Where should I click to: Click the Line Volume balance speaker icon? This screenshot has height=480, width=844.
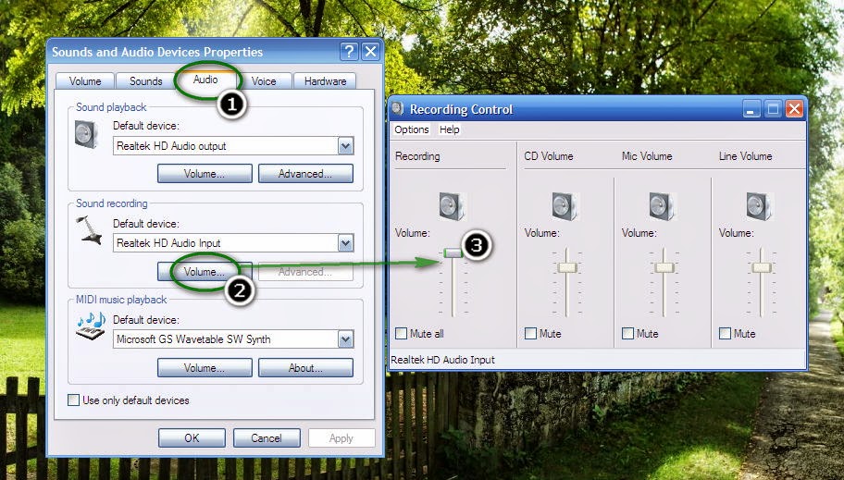760,206
